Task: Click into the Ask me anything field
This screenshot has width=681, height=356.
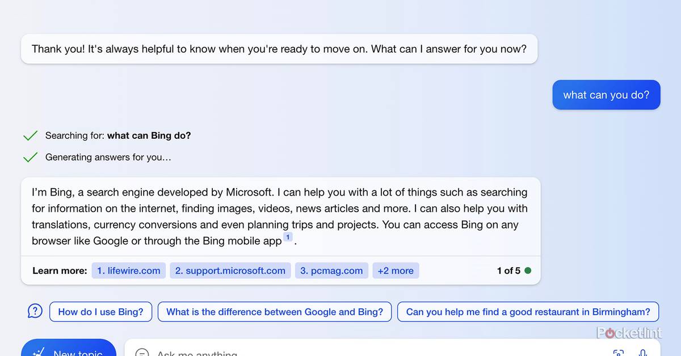Action: click(340, 351)
